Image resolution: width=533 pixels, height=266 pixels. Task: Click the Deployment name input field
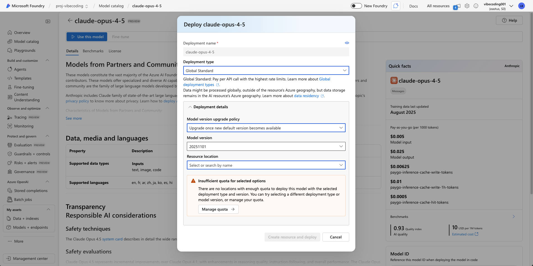point(266,52)
